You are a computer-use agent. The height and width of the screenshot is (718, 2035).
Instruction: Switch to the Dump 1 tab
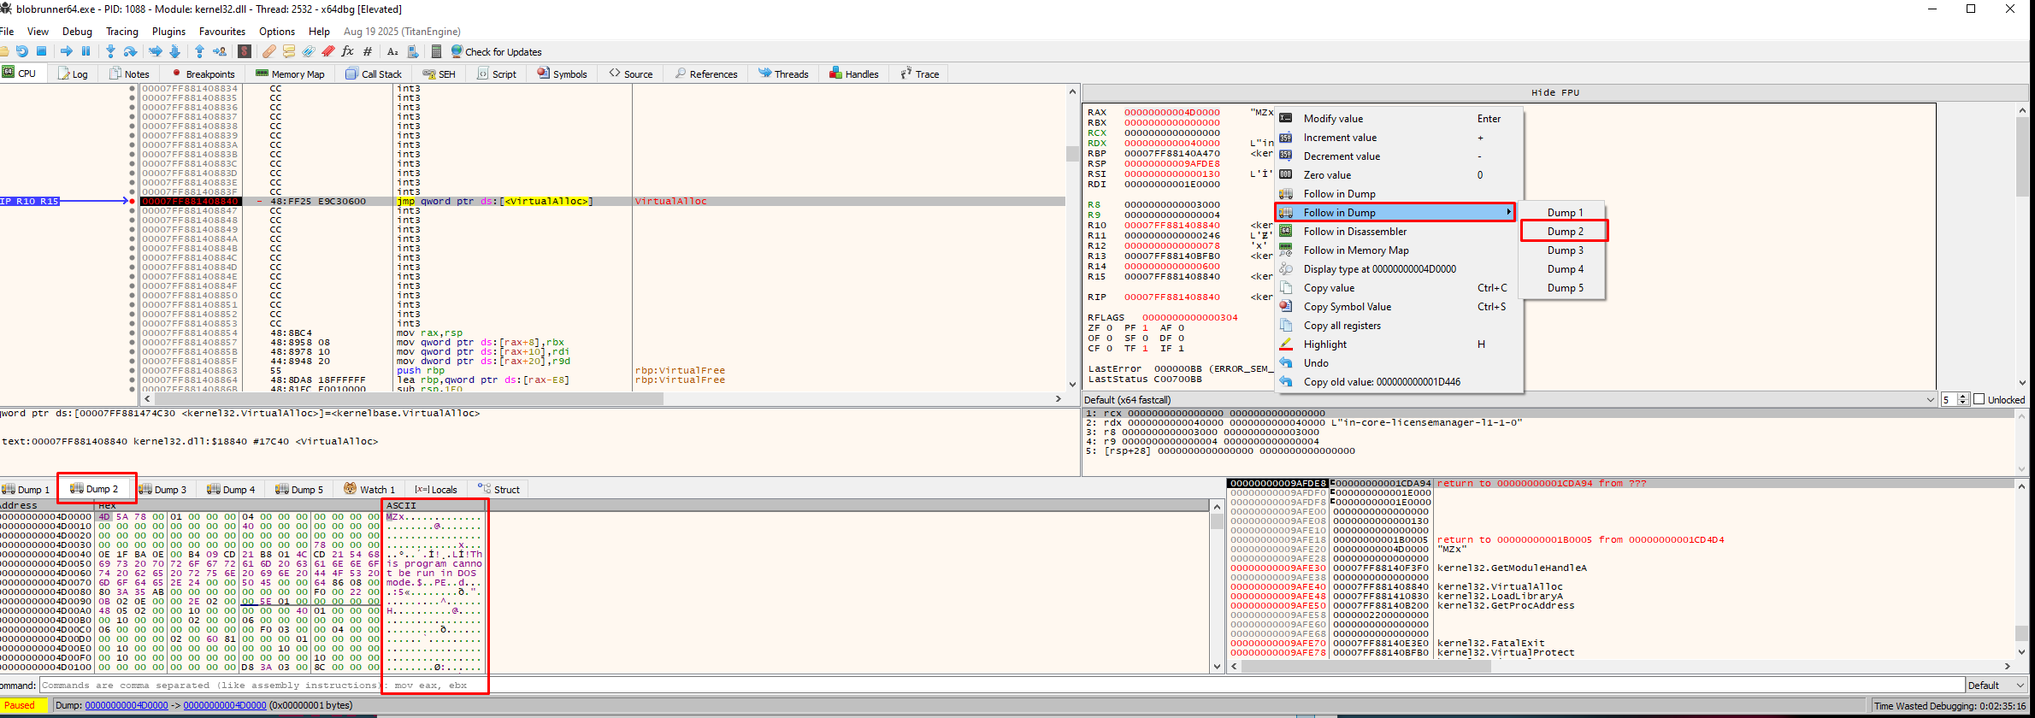(x=26, y=489)
